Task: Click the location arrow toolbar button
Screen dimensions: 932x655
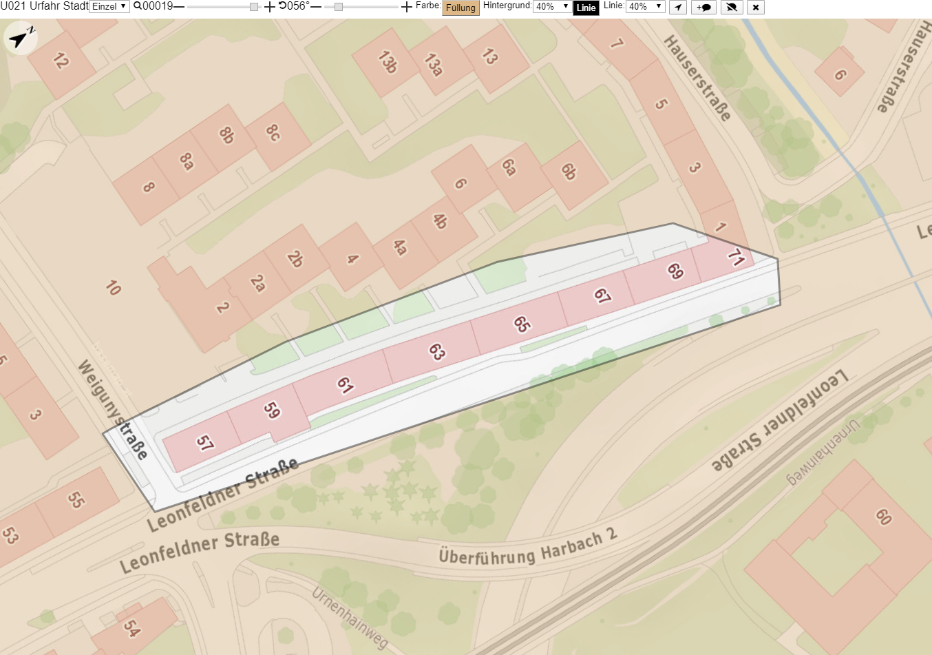Action: pos(678,8)
